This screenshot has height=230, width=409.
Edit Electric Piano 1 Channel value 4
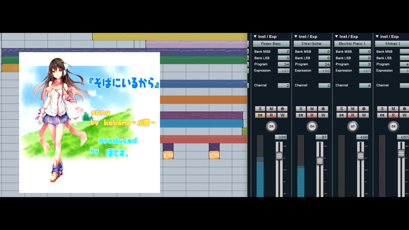[x=365, y=85]
